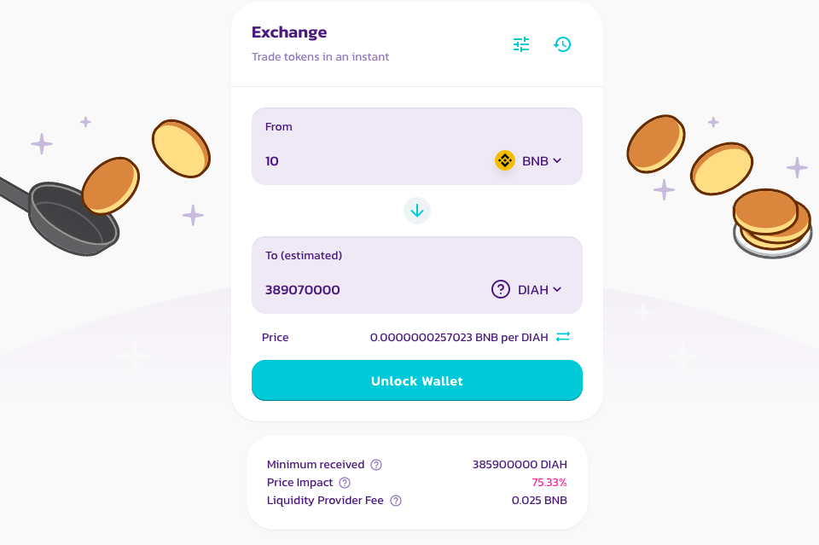This screenshot has height=545, width=819.
Task: Click the 75.33% price impact value
Action: click(x=549, y=483)
